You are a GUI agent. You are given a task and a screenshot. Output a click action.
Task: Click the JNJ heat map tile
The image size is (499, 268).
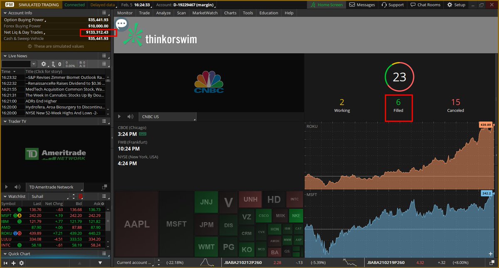point(206,202)
